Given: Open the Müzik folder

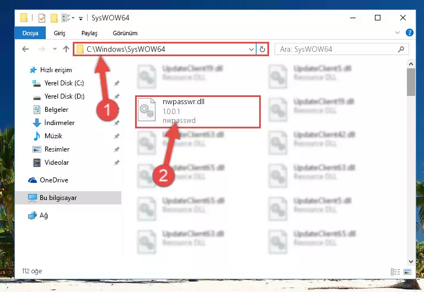Looking at the screenshot, I should 53,136.
